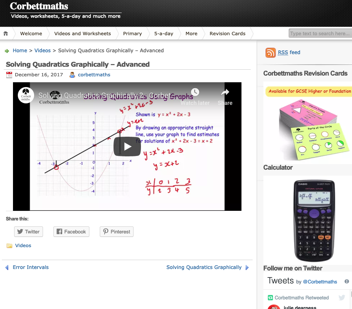Screen dimensions: 352x309
Task: Navigate to the Error Intervals page
Action: (x=31, y=267)
